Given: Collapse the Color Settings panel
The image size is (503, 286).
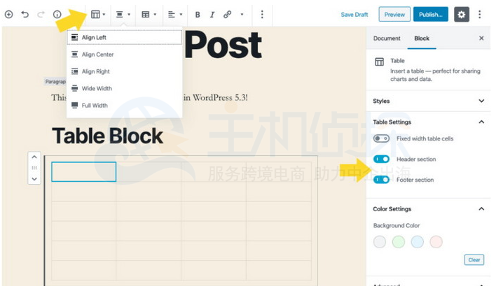Looking at the screenshot, I should click(428, 209).
